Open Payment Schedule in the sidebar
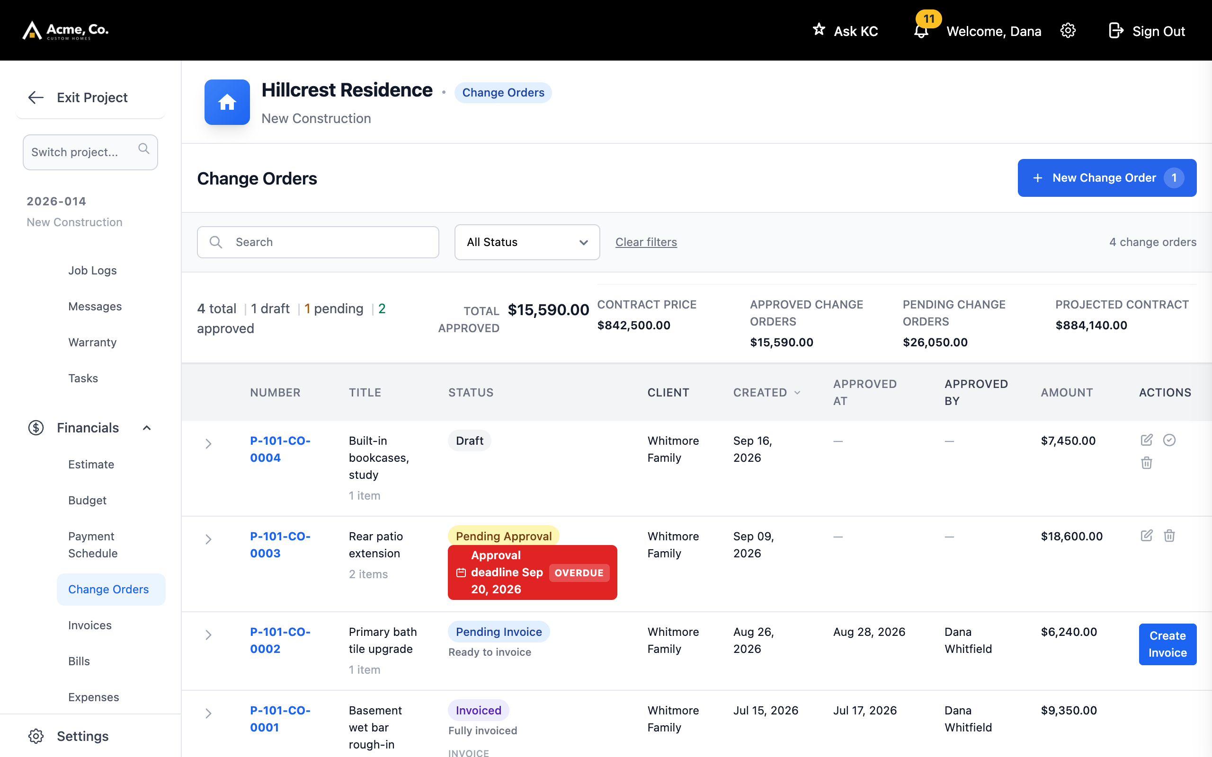The image size is (1212, 757). click(x=93, y=545)
